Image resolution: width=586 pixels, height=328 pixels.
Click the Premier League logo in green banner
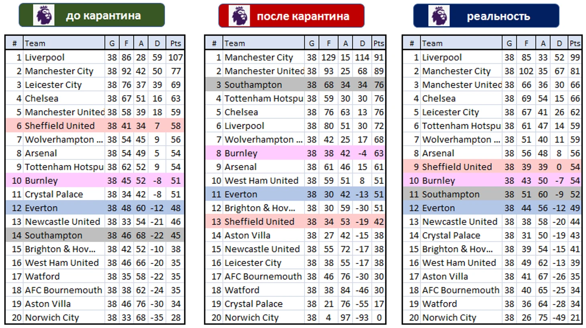(43, 16)
